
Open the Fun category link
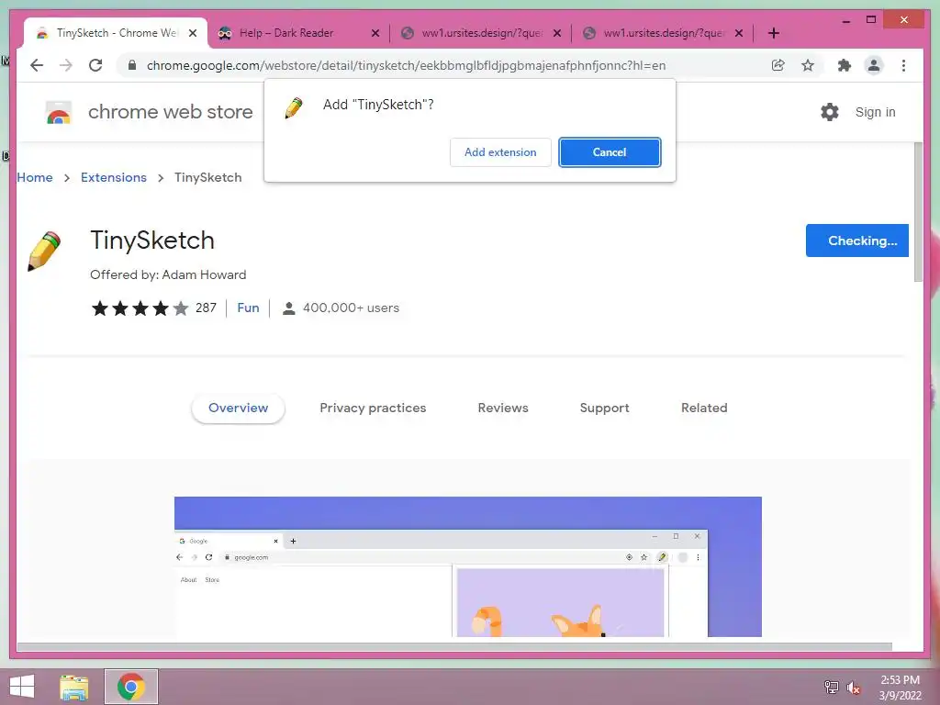pos(248,308)
